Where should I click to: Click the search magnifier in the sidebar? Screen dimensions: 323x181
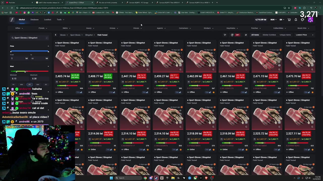12,38
